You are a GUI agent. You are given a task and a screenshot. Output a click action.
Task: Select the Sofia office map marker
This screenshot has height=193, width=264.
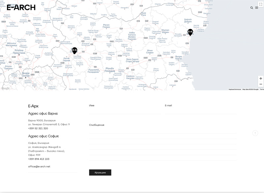75,51
